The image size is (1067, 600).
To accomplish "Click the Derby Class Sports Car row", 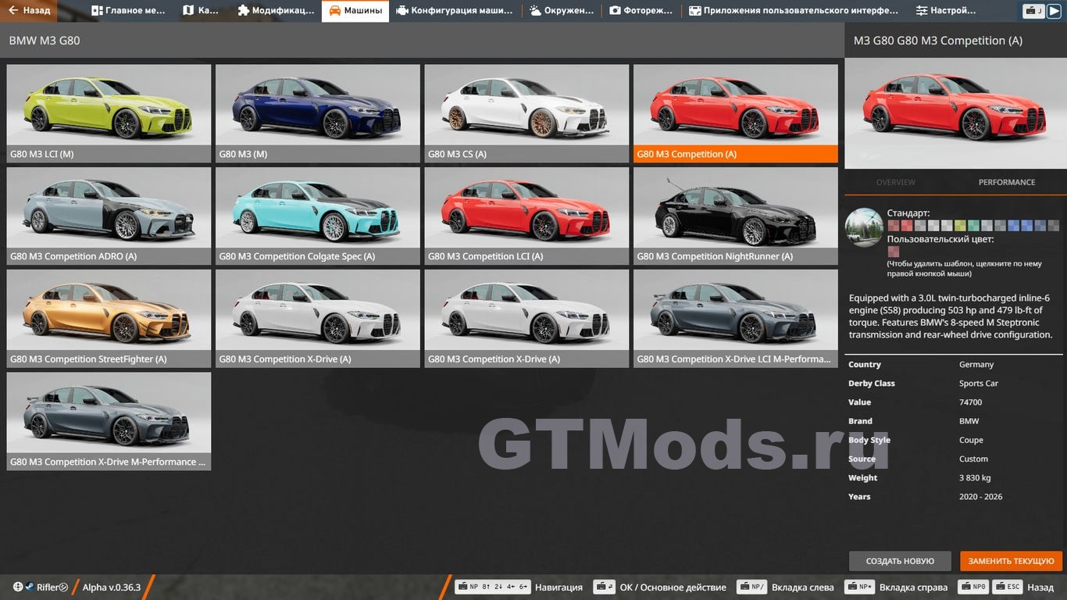I will 955,384.
